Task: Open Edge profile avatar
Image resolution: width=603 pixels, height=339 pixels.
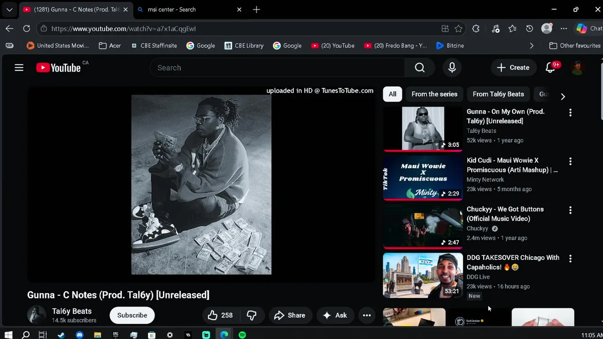Action: click(x=546, y=29)
